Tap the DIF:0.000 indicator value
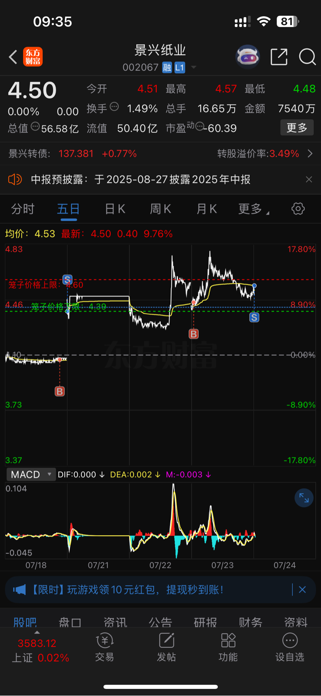The height and width of the screenshot is (696, 321). [x=81, y=475]
